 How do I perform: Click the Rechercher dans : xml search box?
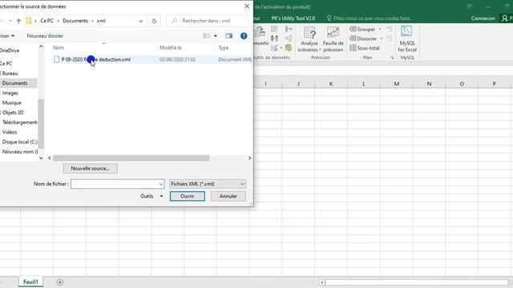[207, 21]
